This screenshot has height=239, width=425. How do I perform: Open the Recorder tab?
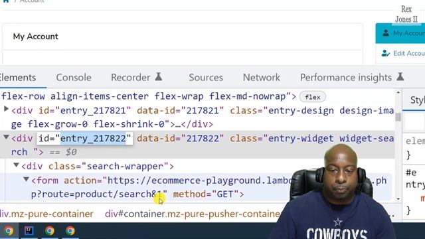pyautogui.click(x=130, y=78)
